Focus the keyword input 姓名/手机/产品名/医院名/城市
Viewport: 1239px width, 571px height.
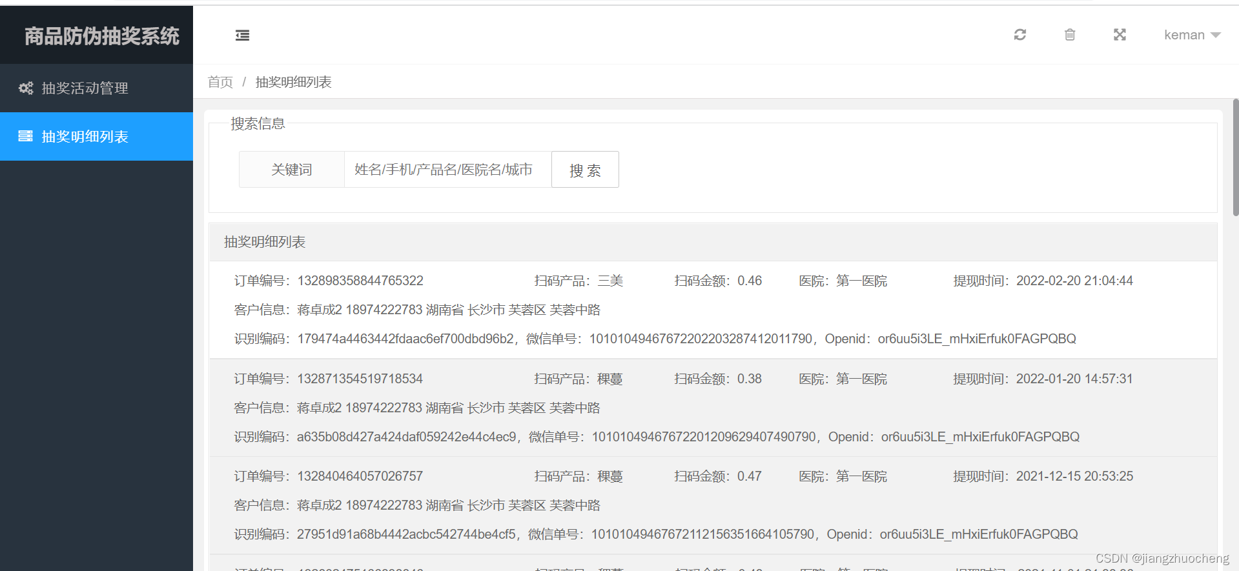[x=447, y=170]
